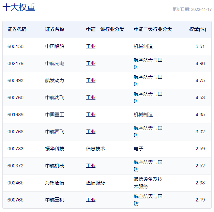The width and height of the screenshot is (214, 212).
Task: Select stock code 002179
Action: (x=15, y=63)
